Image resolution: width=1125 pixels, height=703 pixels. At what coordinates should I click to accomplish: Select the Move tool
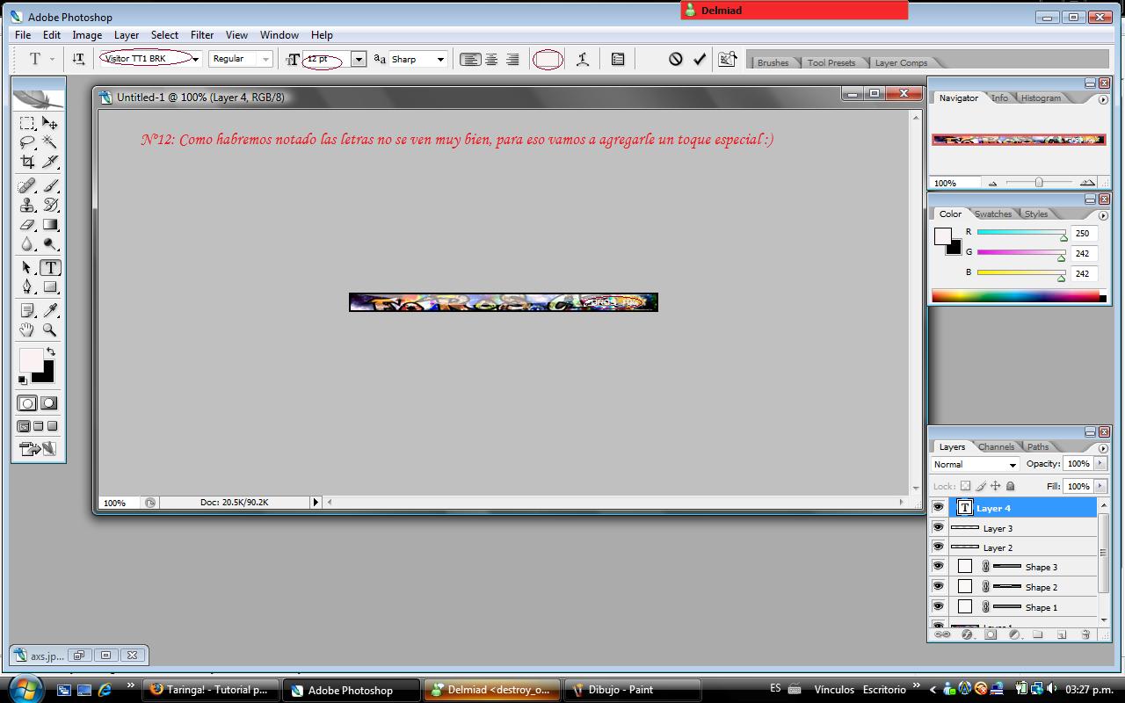coord(50,123)
